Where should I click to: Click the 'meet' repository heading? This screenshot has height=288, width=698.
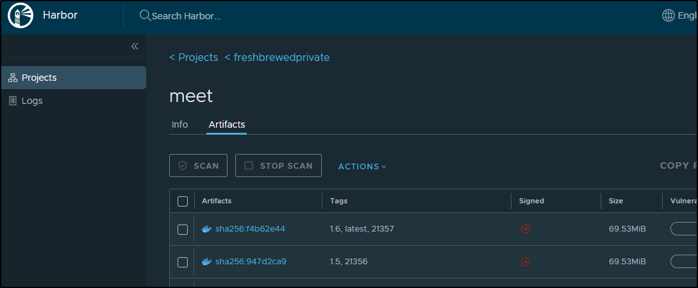pyautogui.click(x=191, y=96)
